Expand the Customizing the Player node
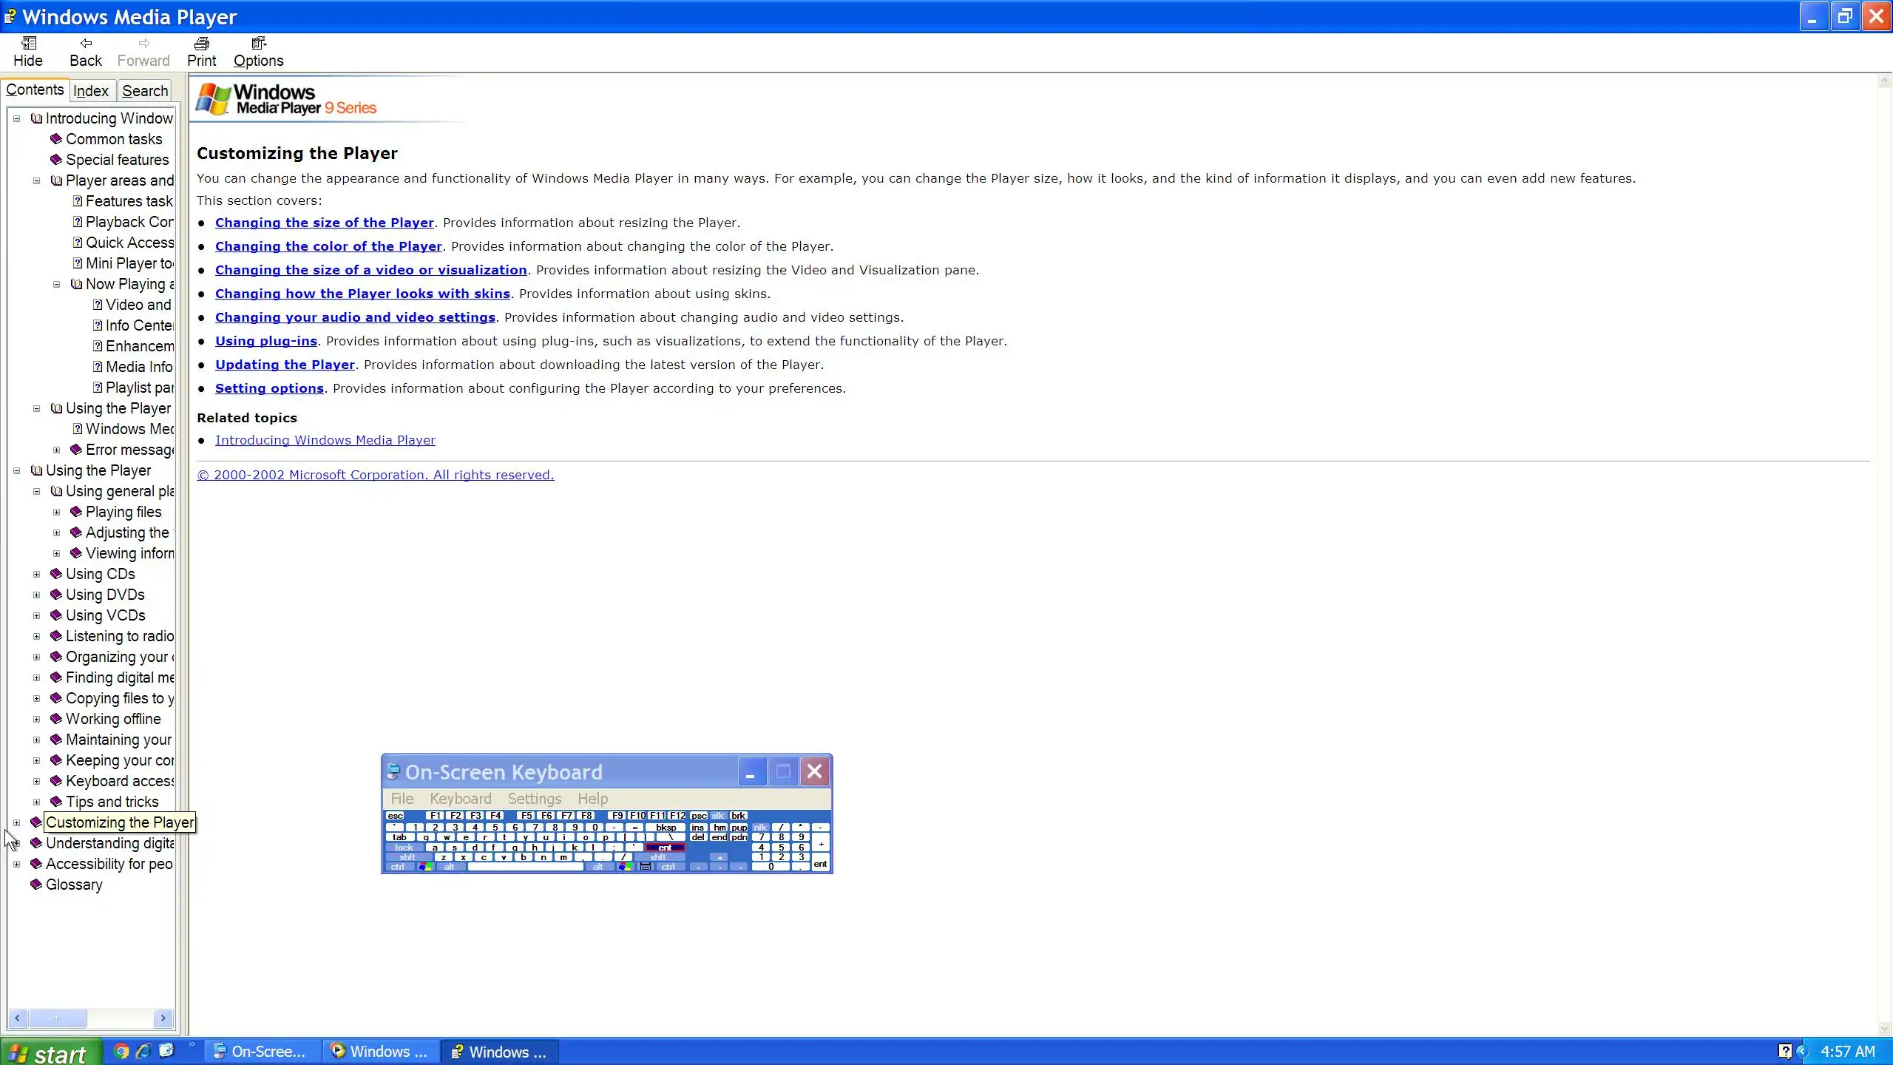1893x1065 pixels. pos(16,822)
